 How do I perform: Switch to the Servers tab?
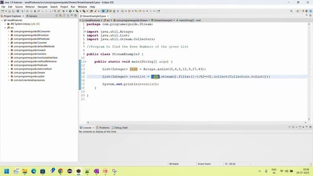click(32, 16)
